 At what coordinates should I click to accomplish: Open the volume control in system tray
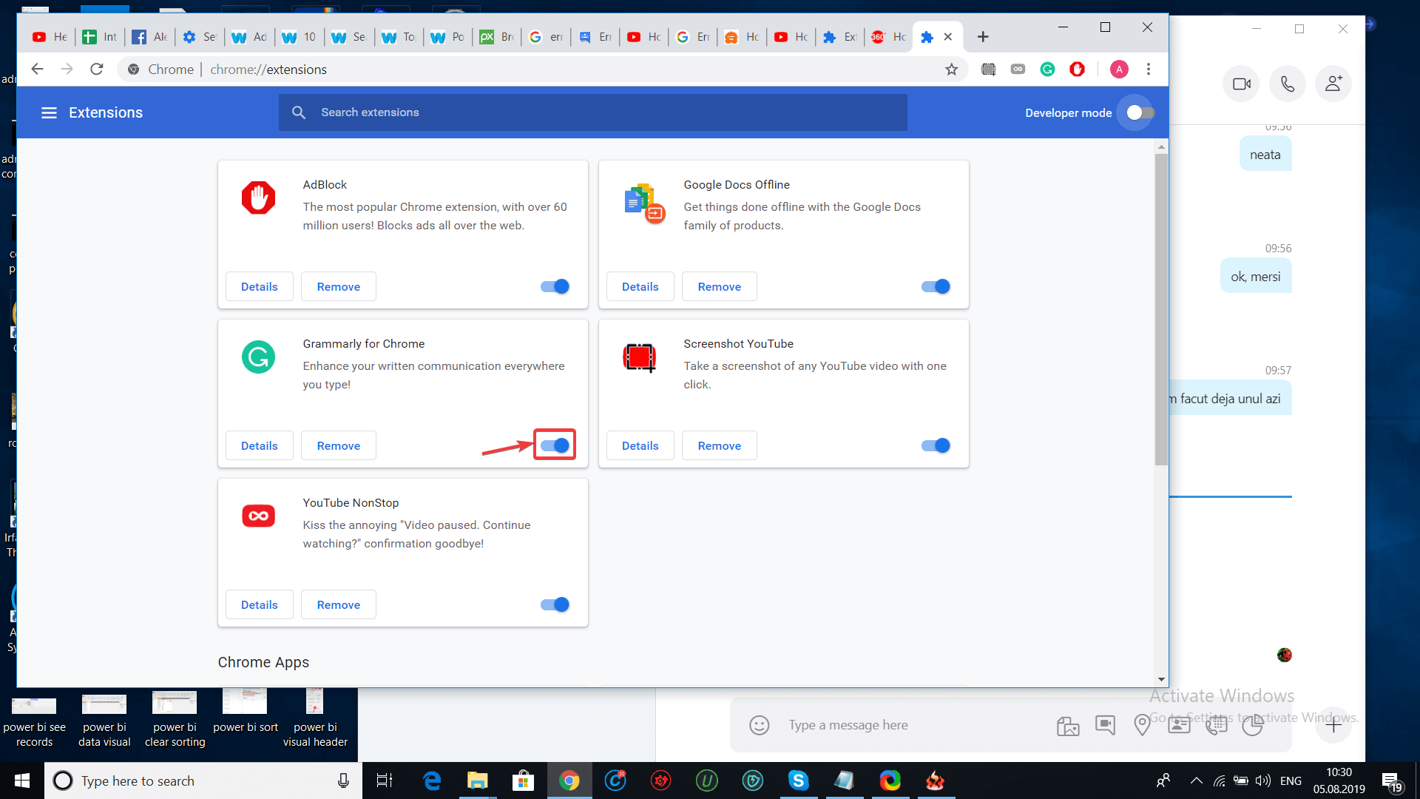[1262, 781]
